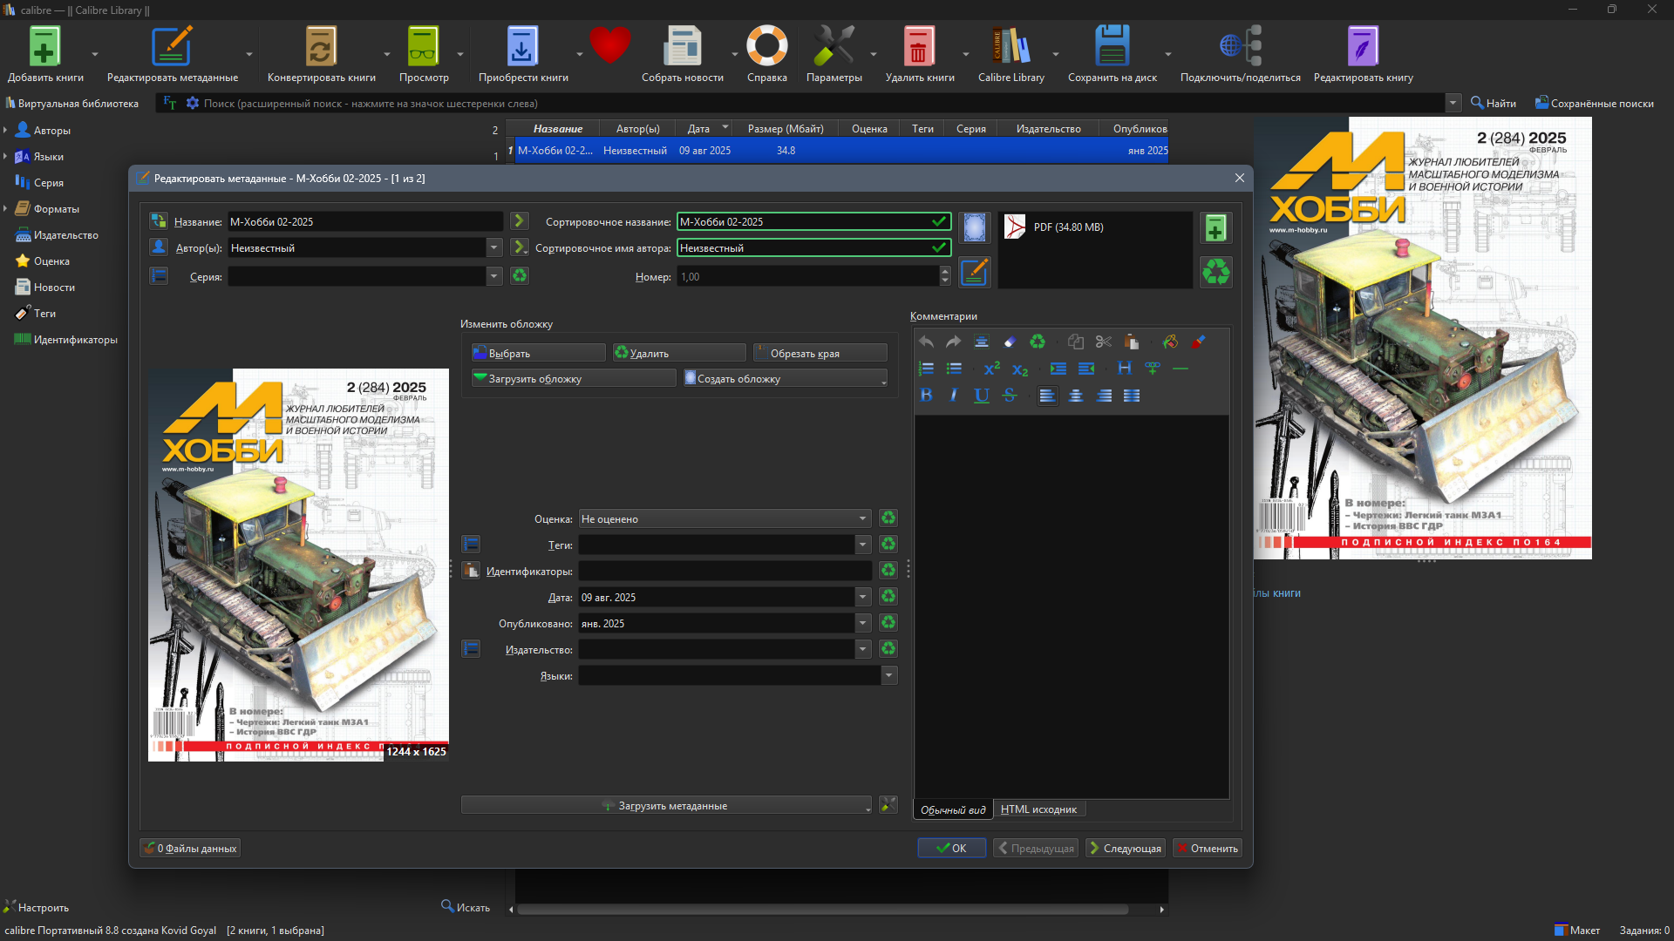Click the Save to disk floppy icon

(1113, 46)
